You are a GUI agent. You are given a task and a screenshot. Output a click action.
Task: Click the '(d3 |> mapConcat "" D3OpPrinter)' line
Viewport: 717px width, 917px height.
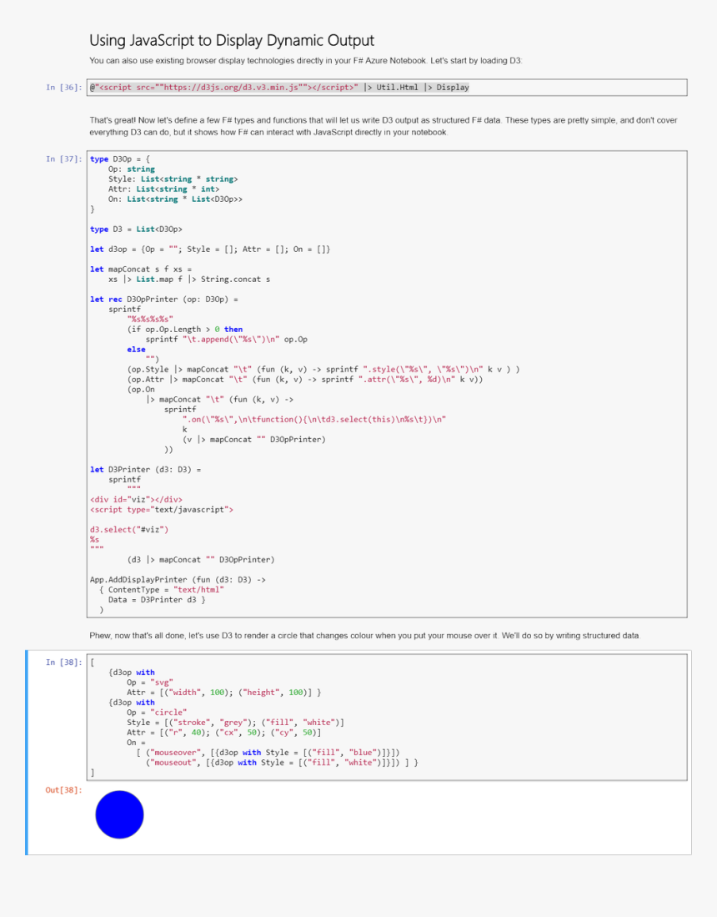click(x=201, y=560)
